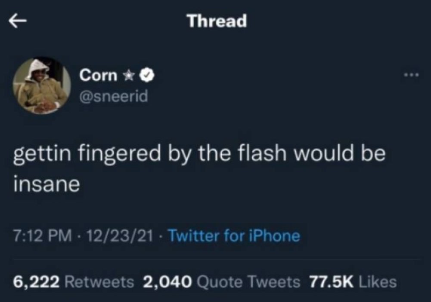Open the profile via the Corn display name

(98, 75)
